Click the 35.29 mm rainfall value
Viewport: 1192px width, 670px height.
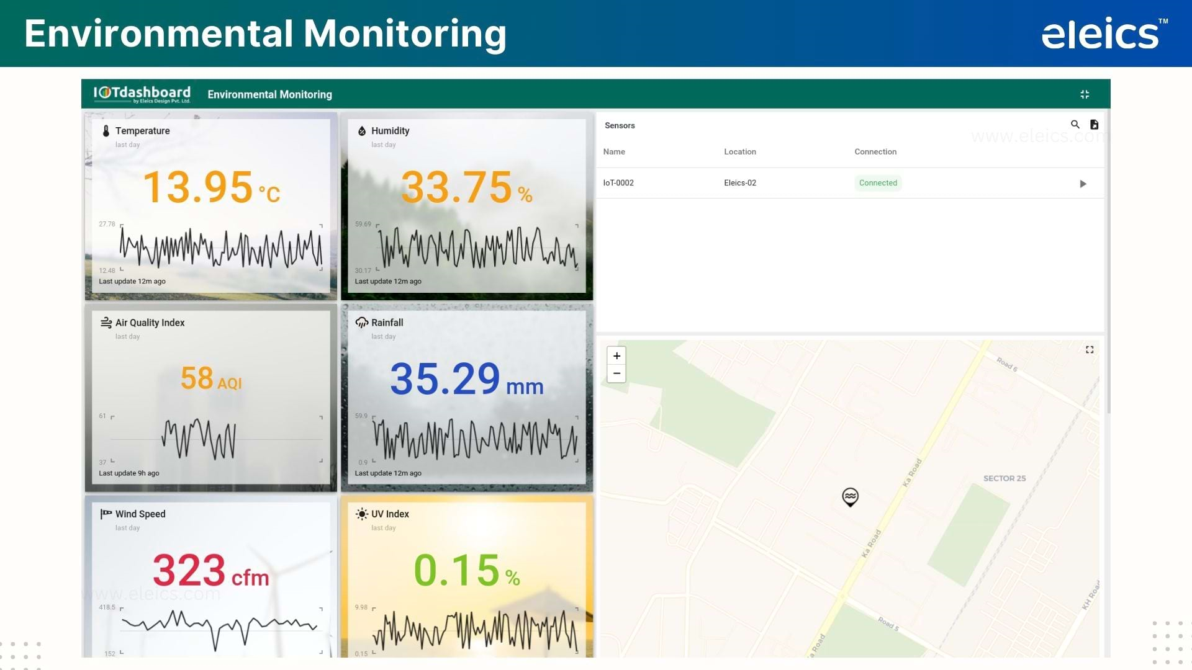[467, 379]
